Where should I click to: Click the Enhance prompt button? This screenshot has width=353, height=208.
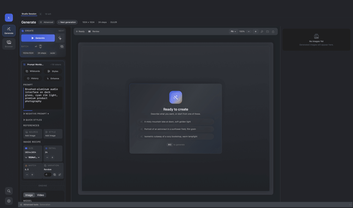click(x=53, y=78)
